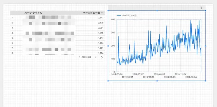Click the ページ タイトル column header

(33, 13)
